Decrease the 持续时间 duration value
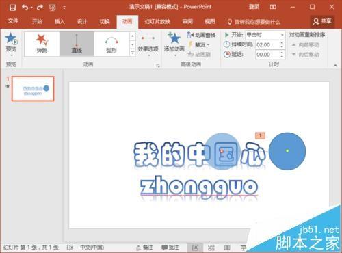 click(x=282, y=46)
